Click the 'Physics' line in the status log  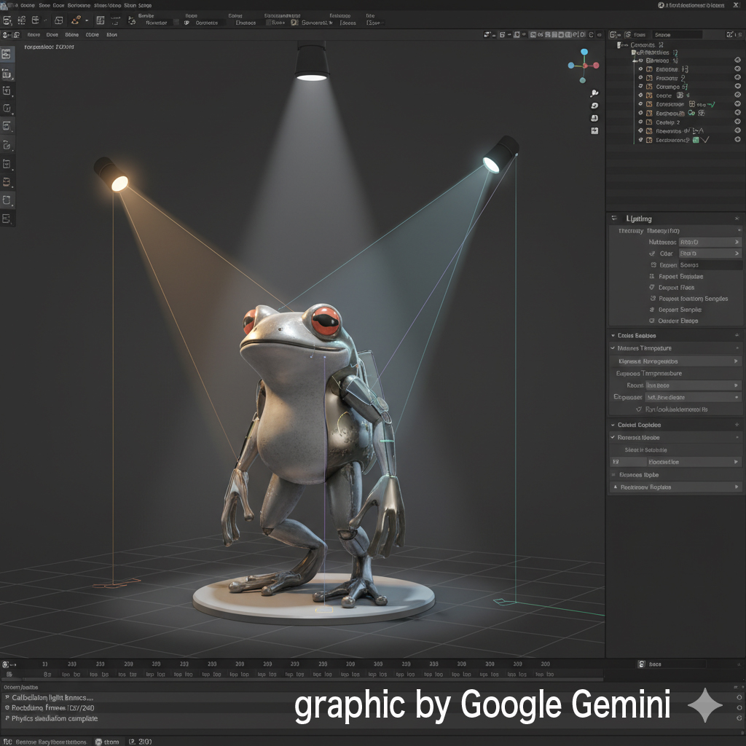click(55, 719)
